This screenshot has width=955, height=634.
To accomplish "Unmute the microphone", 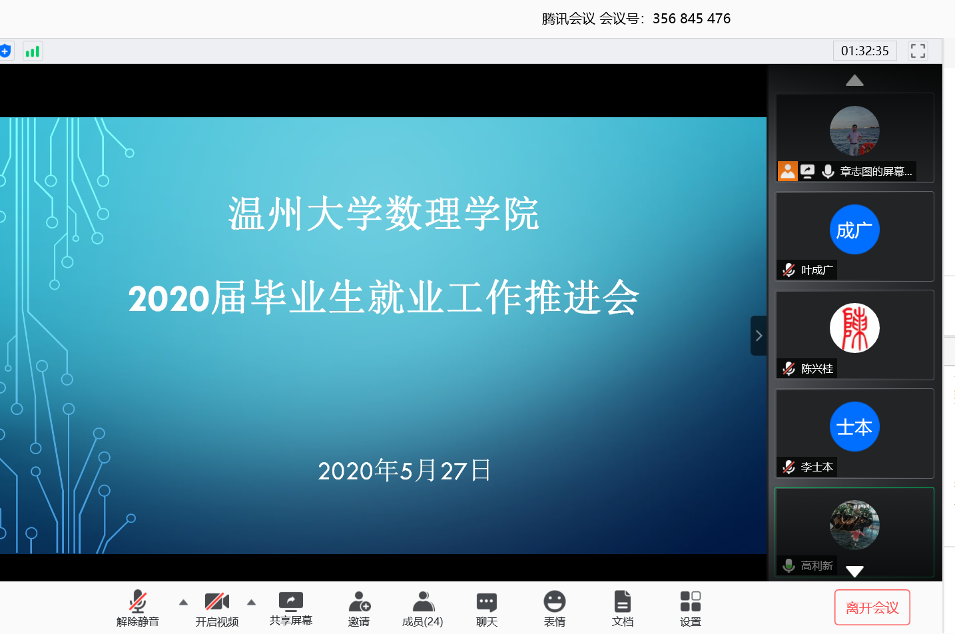I will coord(138,603).
